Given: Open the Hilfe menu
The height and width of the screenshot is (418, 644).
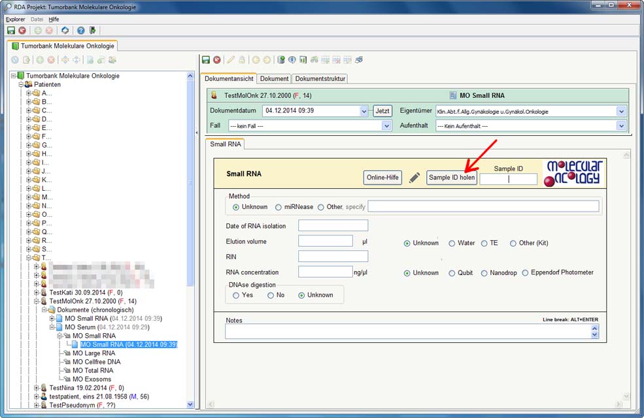Looking at the screenshot, I should tap(54, 20).
